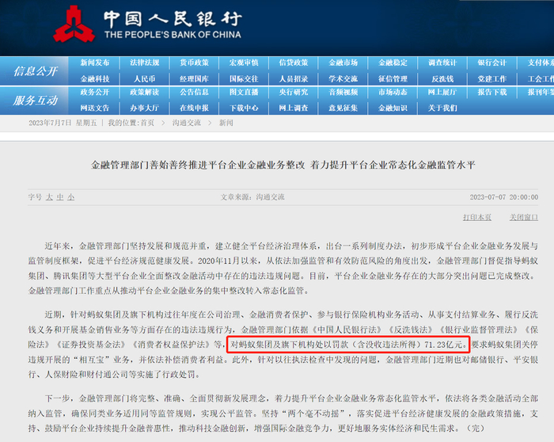The image size is (554, 442).
Task: Select 网上调查 menu item
Action: (294, 108)
